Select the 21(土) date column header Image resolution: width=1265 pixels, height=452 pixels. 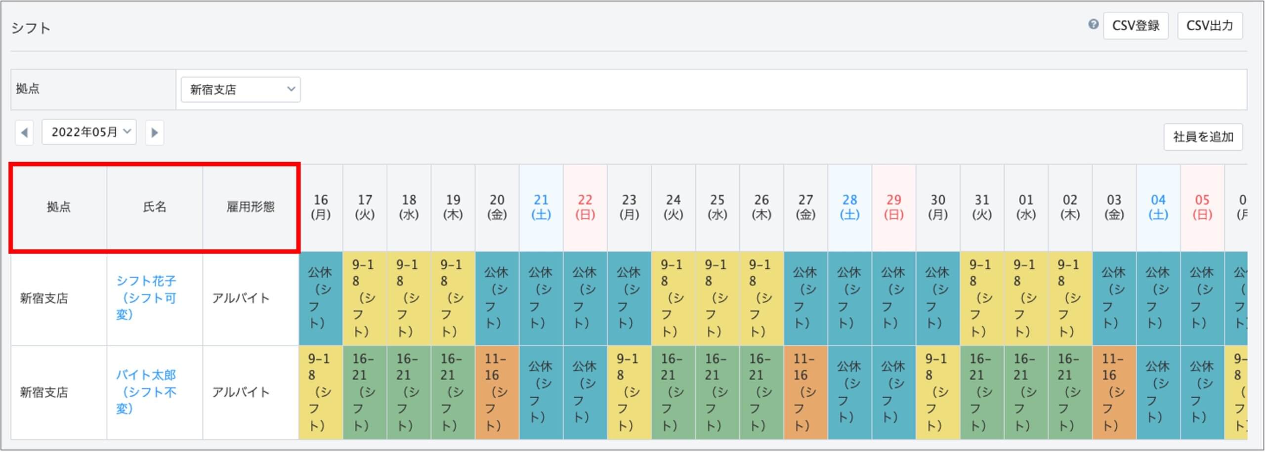coord(541,207)
